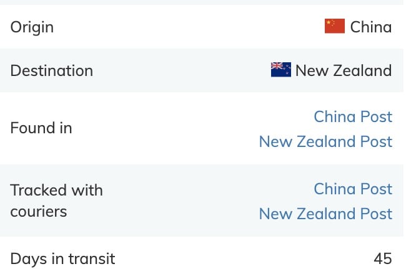Screen dimensions: 406x274
Task: Click the Days in transit label
Action: pos(62,258)
